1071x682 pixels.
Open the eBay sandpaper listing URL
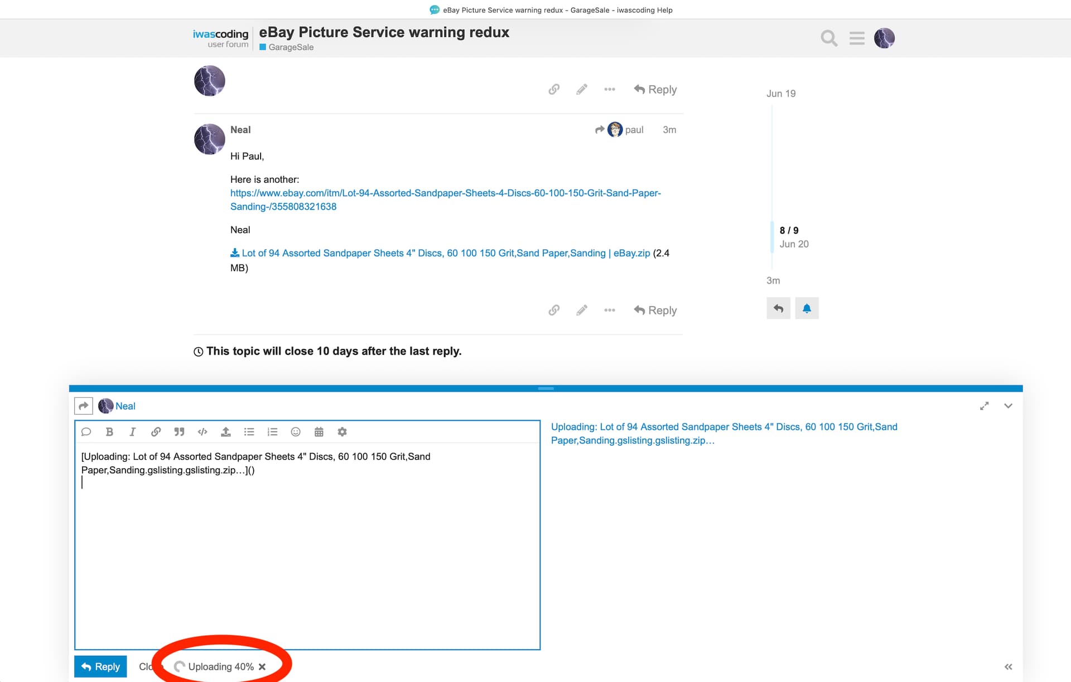coord(445,199)
